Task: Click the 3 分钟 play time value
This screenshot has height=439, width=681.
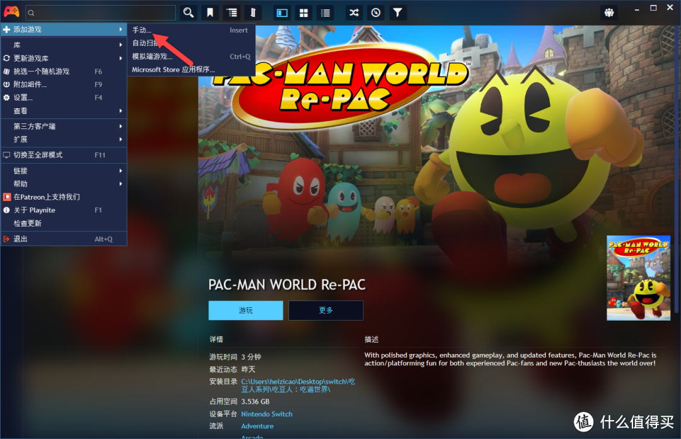Action: tap(251, 357)
